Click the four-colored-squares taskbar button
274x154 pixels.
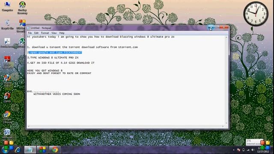coord(42,150)
